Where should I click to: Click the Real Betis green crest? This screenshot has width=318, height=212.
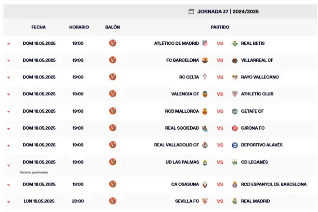[x=235, y=43]
